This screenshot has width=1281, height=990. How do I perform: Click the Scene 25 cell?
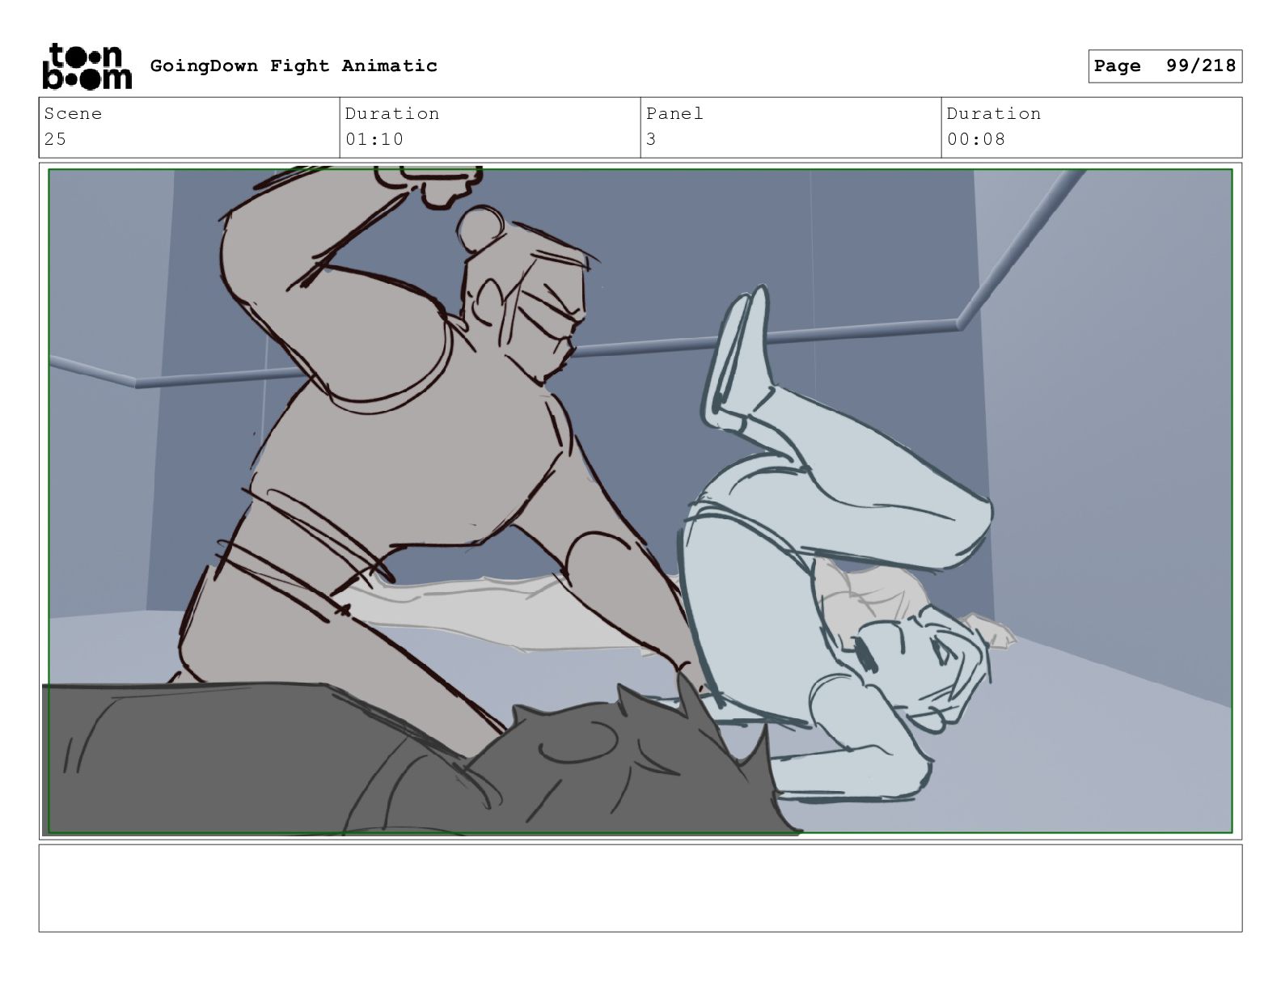tap(189, 128)
